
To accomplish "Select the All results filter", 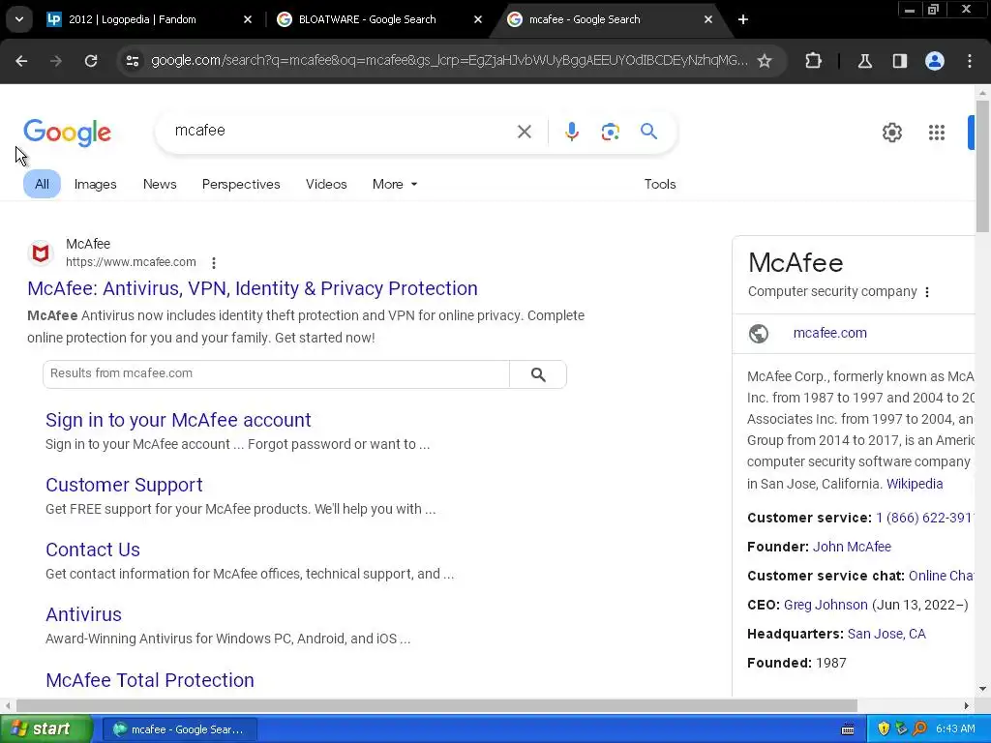I will tap(42, 184).
